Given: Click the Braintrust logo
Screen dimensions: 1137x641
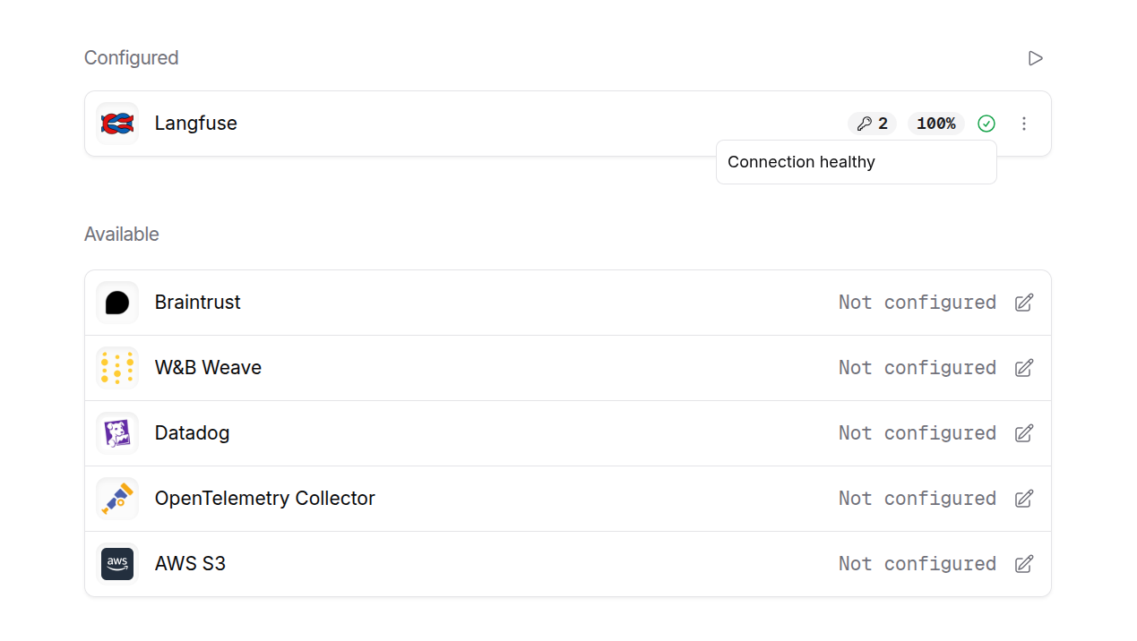Looking at the screenshot, I should [117, 303].
